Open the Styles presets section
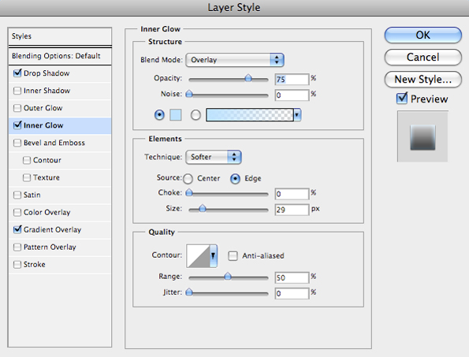Screen dimensions: 469x357 click(x=60, y=36)
